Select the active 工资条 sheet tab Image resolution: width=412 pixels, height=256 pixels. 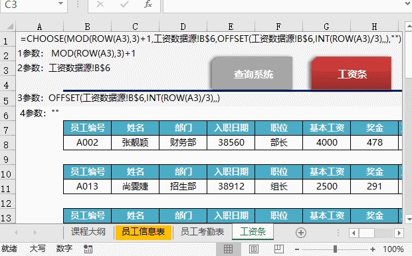(253, 232)
